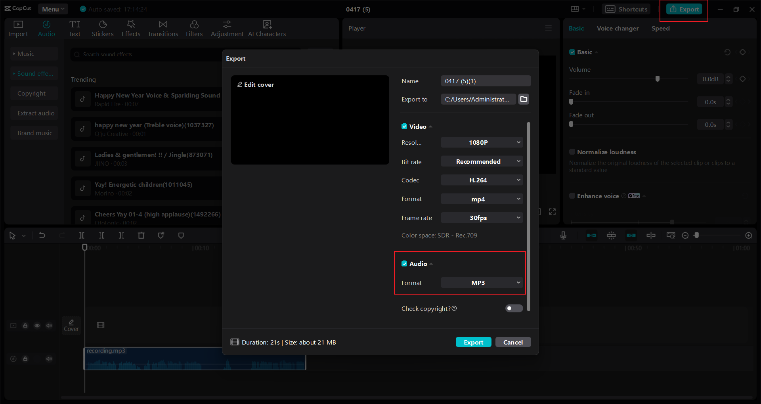Uncheck the Video export checkbox
The width and height of the screenshot is (761, 404).
(404, 126)
